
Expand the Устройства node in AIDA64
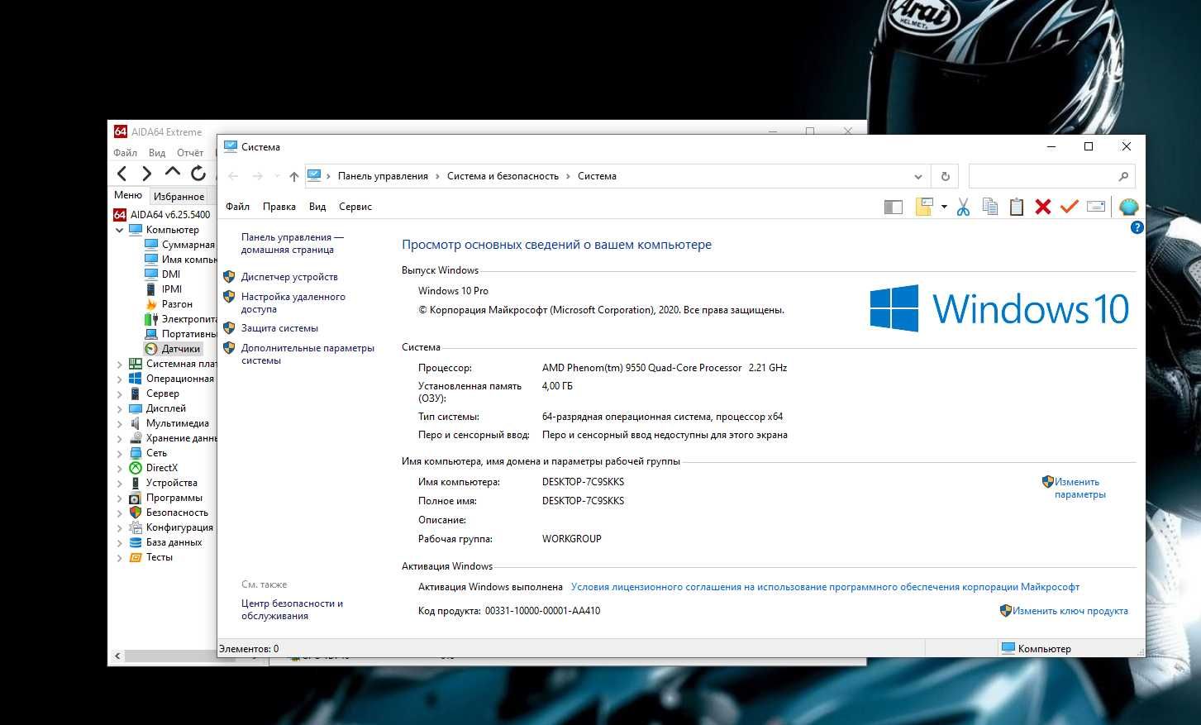point(120,484)
